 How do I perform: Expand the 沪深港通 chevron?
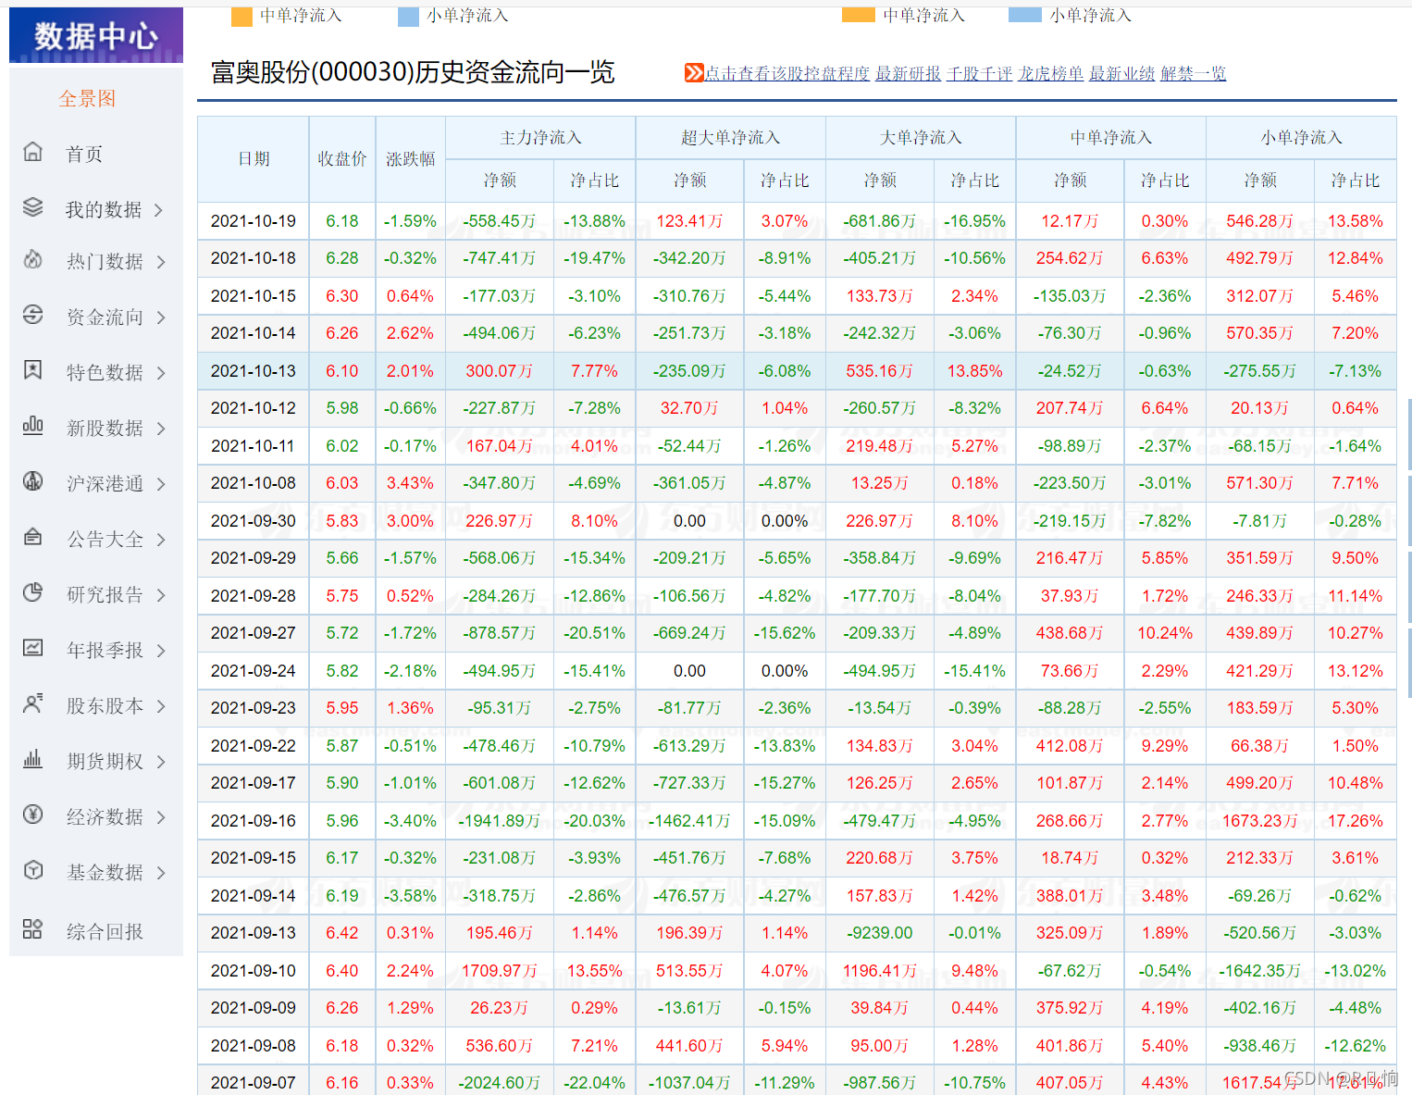[161, 484]
